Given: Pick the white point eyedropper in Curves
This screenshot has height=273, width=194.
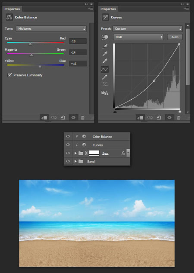Looking at the screenshot, I should tap(105, 61).
